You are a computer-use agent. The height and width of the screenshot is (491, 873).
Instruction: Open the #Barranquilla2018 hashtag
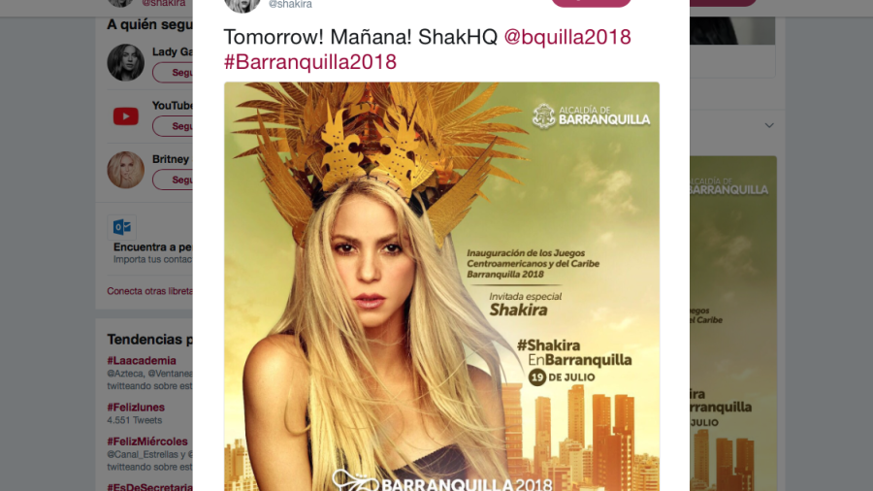[310, 62]
